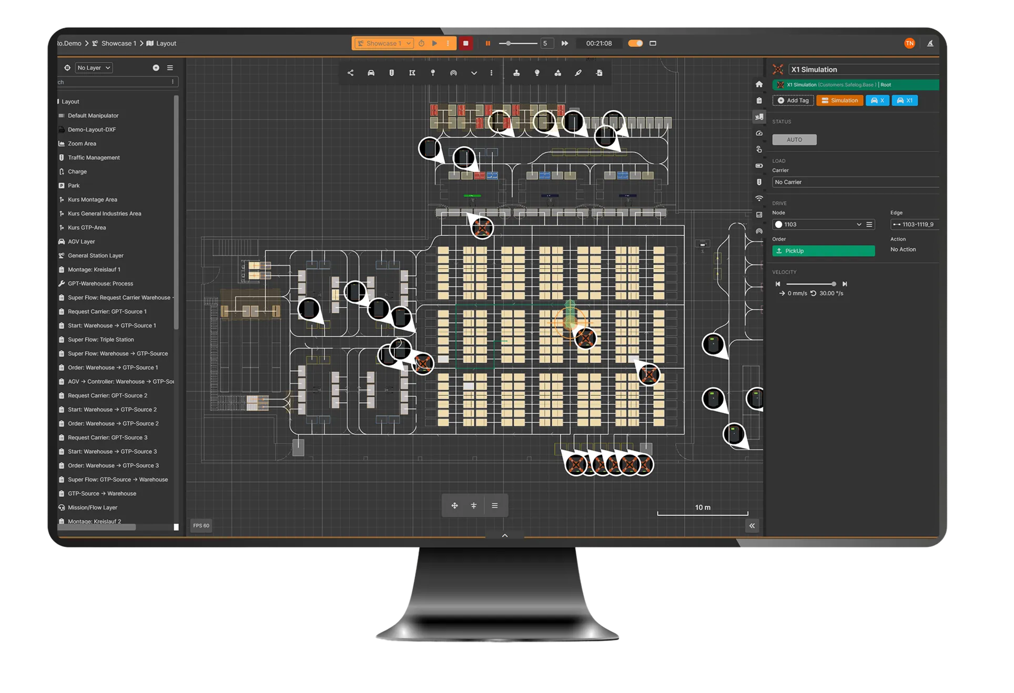
Task: Click the speedometer icon in the right sidebar
Action: click(x=759, y=133)
